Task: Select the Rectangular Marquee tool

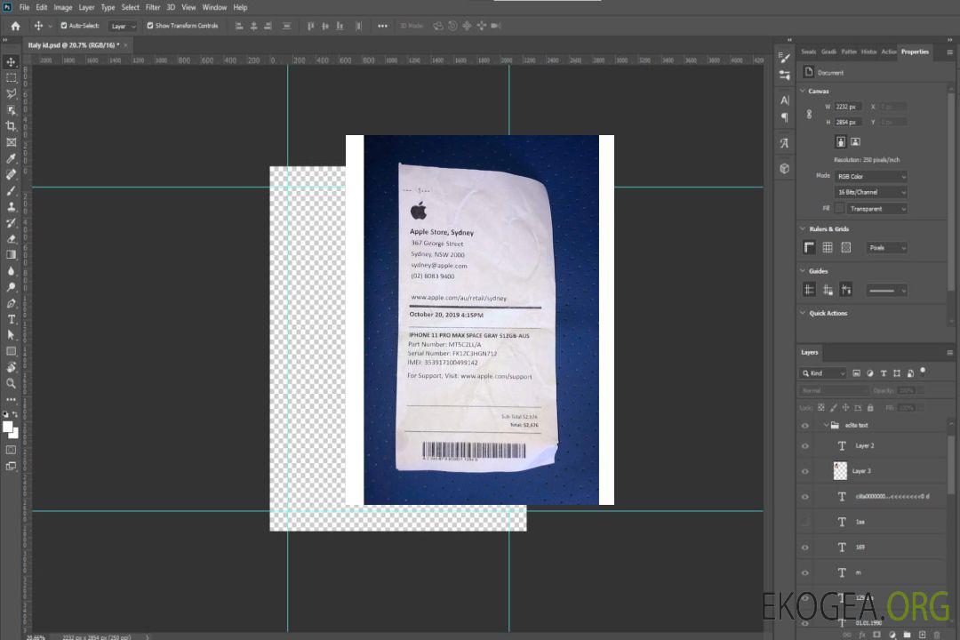Action: pos(11,78)
